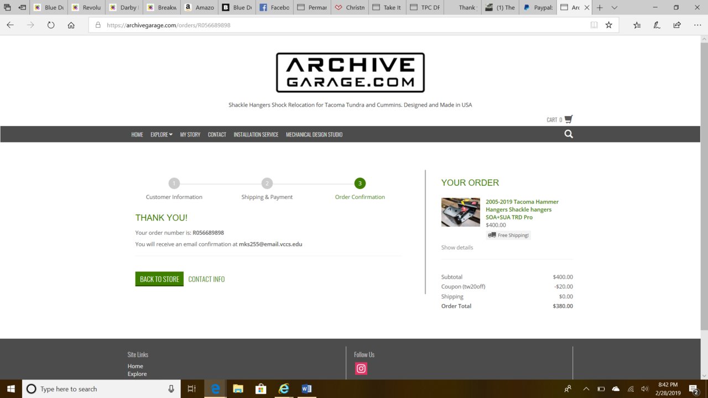Open the shopping cart icon
Image resolution: width=708 pixels, height=398 pixels.
[569, 119]
